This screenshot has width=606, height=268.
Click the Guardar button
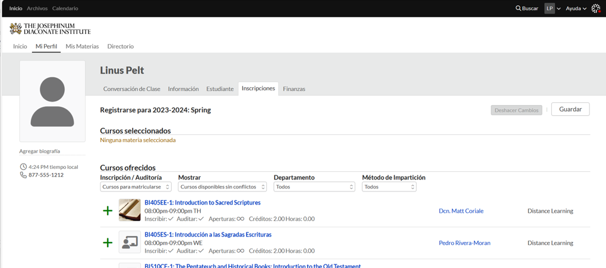[570, 109]
